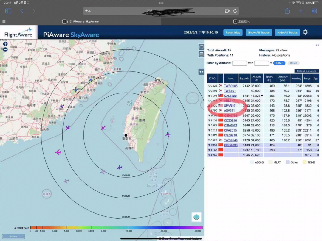The height and width of the screenshot is (241, 322).
Task: Open the CDG4630 flight link
Action: (230, 145)
